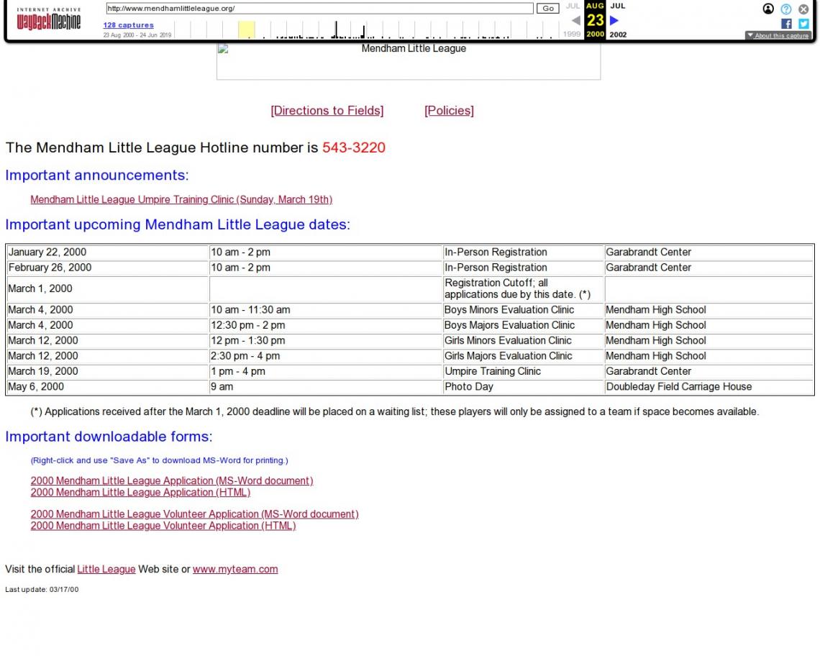Open www.myteam.com link
Screen dimensions: 820x656
(x=235, y=569)
